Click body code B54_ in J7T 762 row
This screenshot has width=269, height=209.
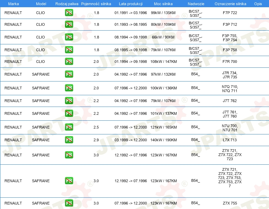coord(196,100)
